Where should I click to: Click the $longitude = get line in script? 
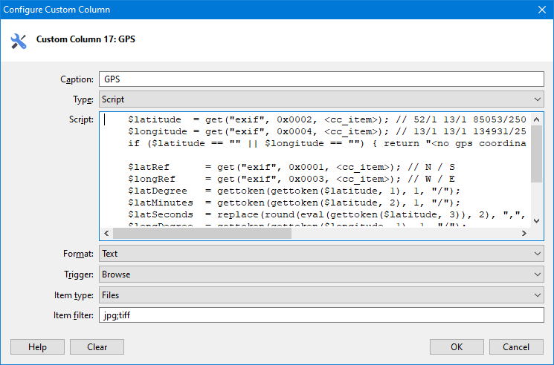click(326, 132)
